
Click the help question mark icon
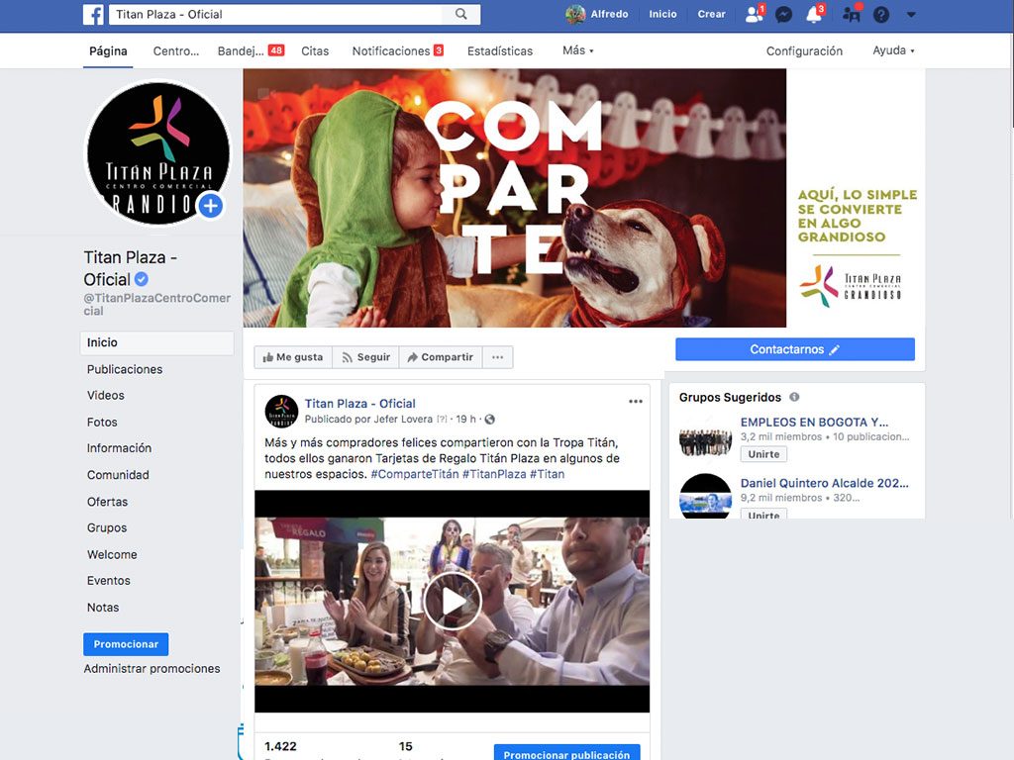point(880,15)
